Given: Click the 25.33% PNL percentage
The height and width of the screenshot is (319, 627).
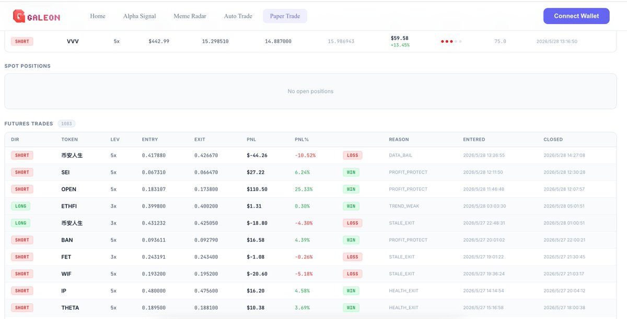Looking at the screenshot, I should tap(303, 189).
